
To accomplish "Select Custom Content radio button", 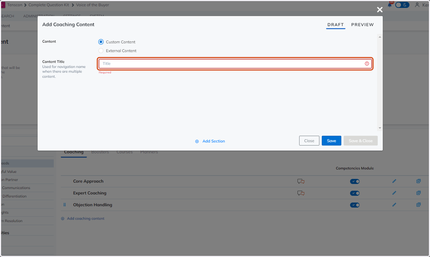I will click(101, 42).
